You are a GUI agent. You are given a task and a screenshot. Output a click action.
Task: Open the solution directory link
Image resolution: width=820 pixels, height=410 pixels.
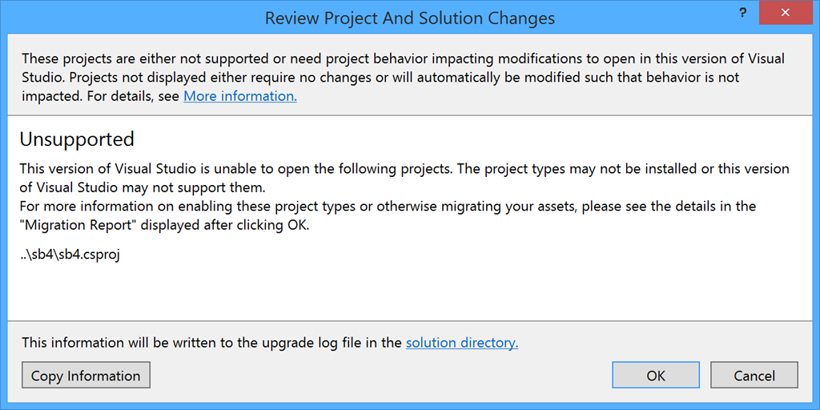click(462, 343)
